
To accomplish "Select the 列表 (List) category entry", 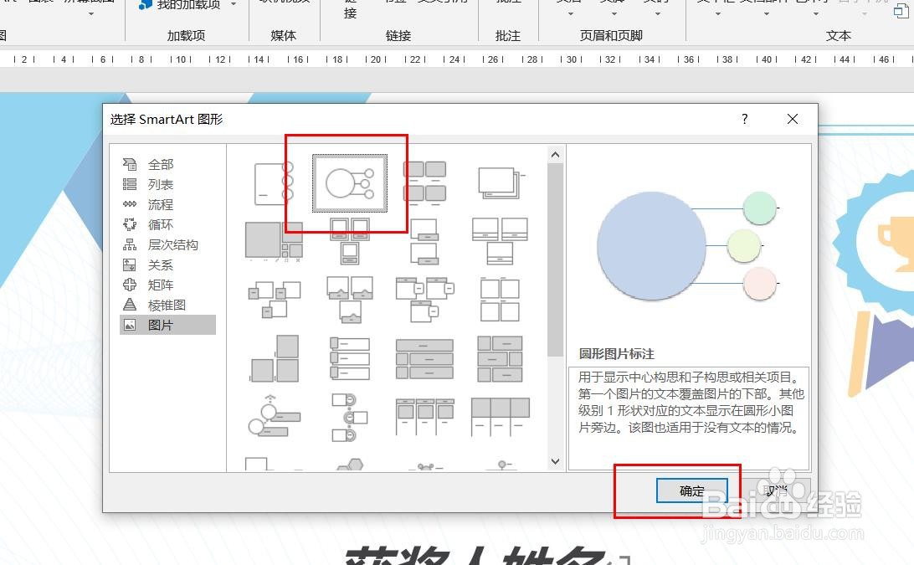I will coord(160,184).
